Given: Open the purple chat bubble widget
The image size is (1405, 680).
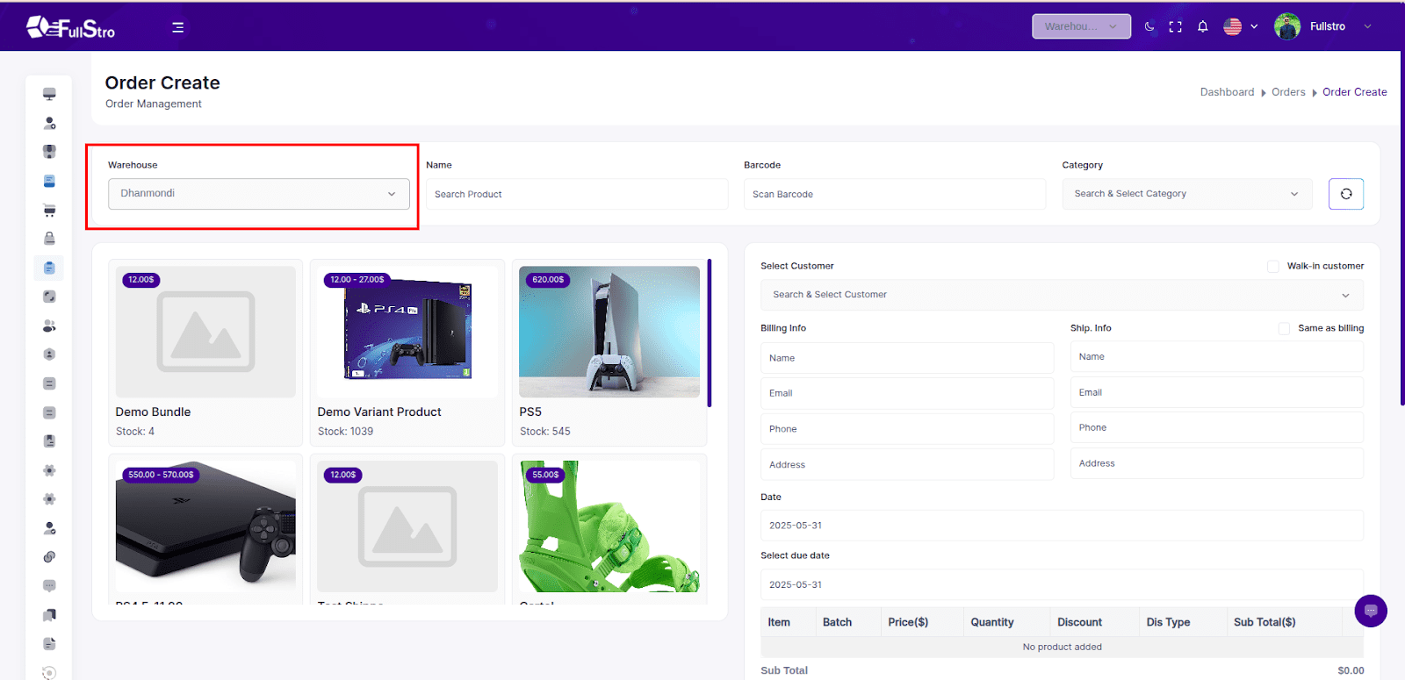Looking at the screenshot, I should coord(1370,611).
